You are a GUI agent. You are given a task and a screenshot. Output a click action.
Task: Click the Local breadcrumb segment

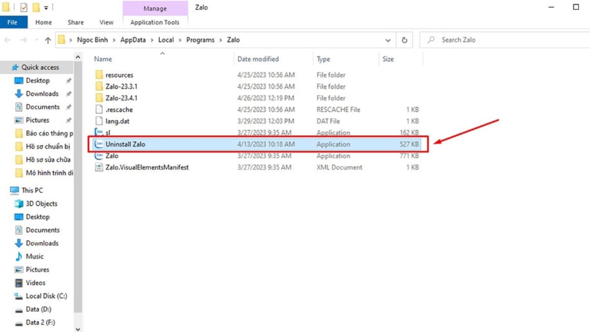pos(166,40)
